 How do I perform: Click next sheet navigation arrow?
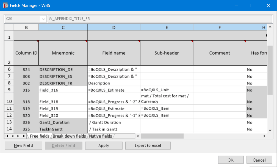click(x=18, y=136)
